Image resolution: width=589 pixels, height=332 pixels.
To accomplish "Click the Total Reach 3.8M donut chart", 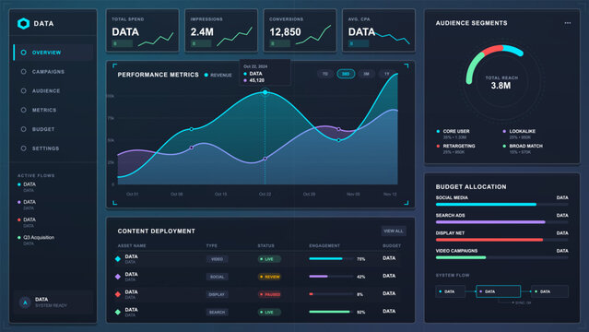I will click(501, 82).
